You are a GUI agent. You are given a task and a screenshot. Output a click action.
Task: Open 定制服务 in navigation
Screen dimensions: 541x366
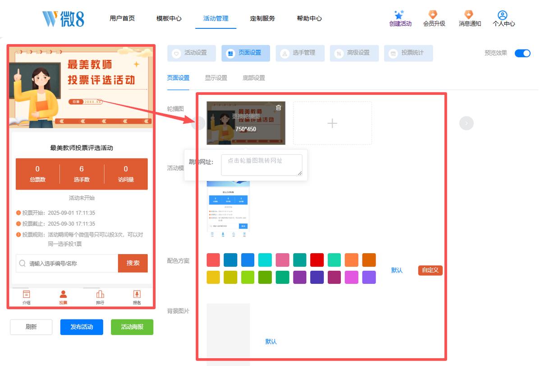click(x=262, y=19)
